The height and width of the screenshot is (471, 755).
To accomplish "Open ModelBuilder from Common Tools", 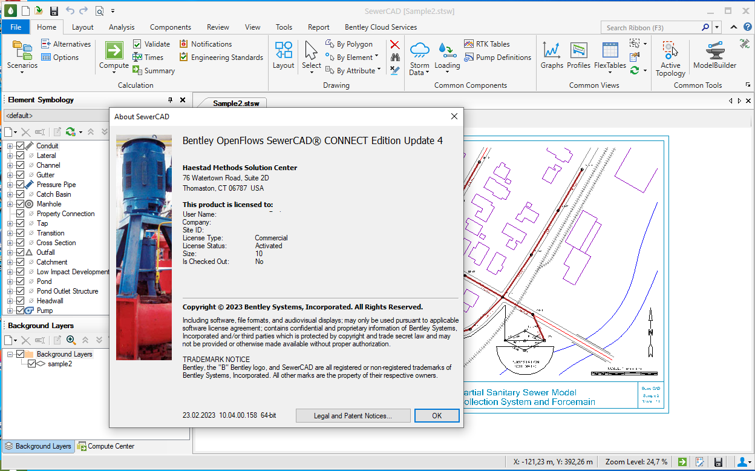I will coord(714,56).
